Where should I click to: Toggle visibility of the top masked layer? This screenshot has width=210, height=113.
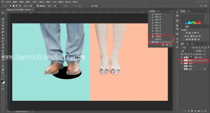pos(182,57)
